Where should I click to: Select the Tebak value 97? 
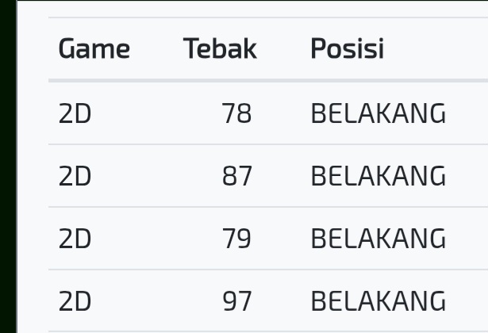(x=236, y=301)
